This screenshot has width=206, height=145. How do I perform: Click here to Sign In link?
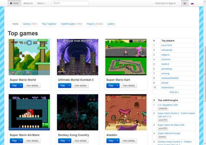pyautogui.click(x=165, y=3)
